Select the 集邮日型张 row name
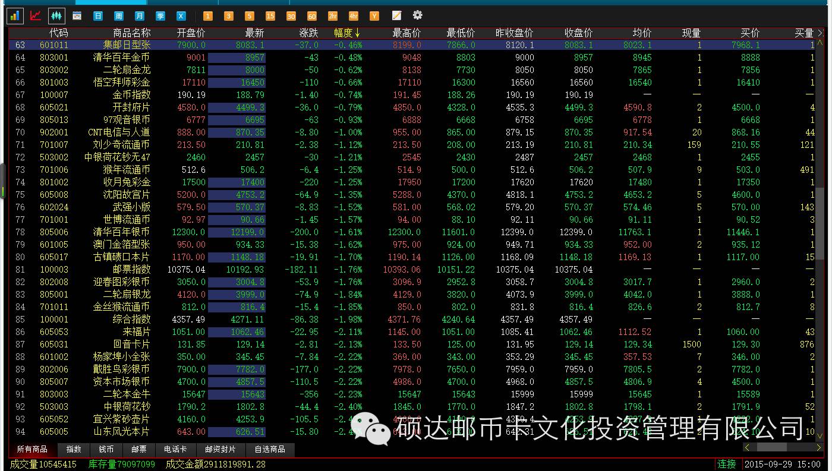832x471 pixels. (127, 45)
